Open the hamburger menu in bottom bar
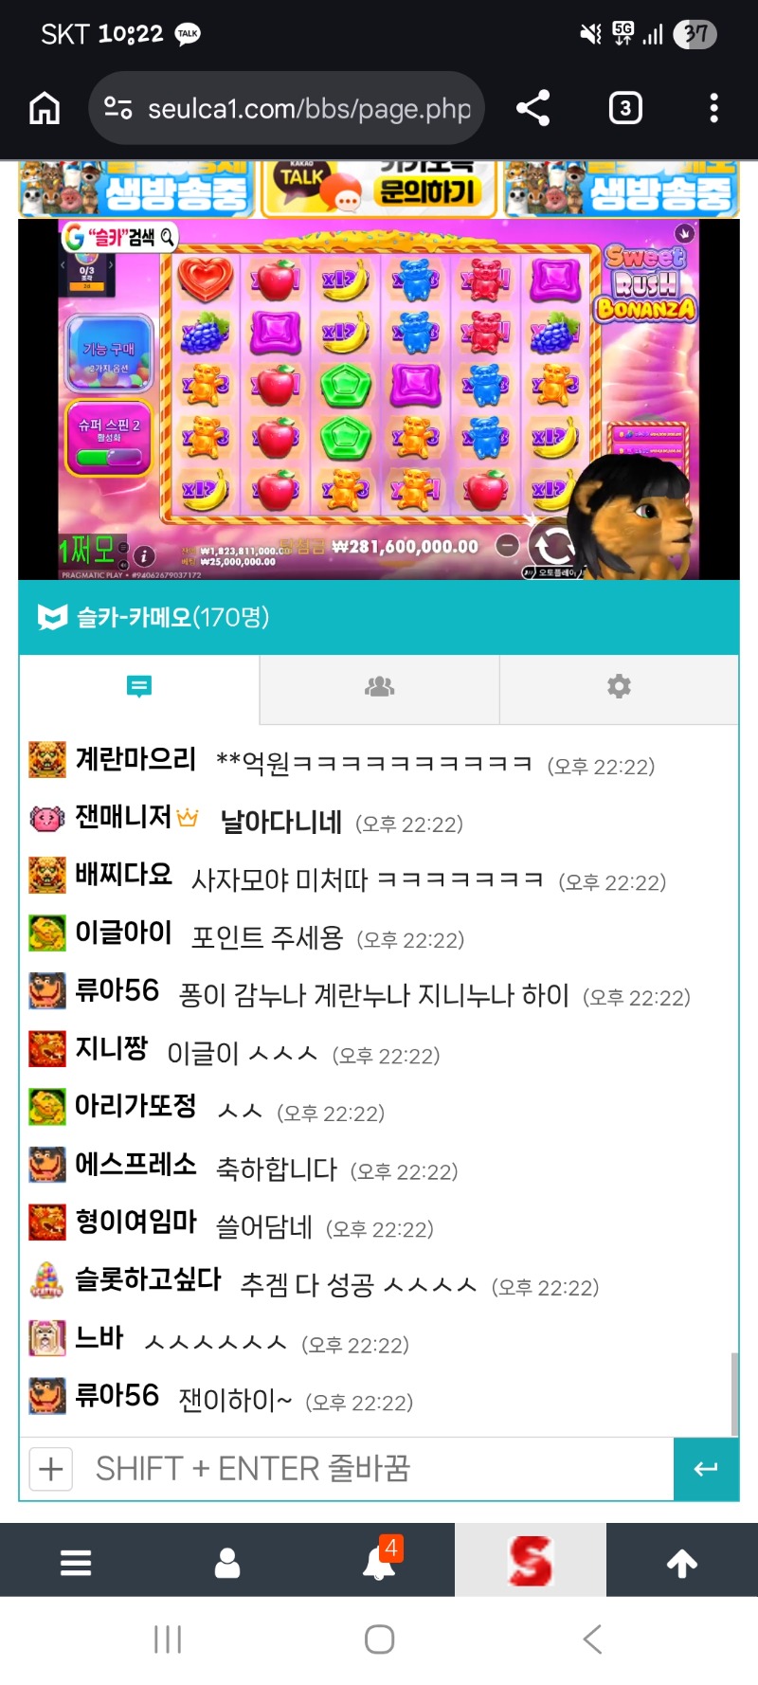 [x=76, y=1563]
